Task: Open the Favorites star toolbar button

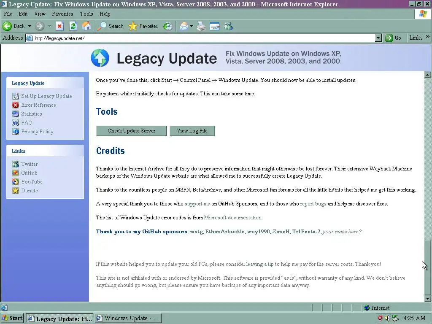Action: coord(143,26)
